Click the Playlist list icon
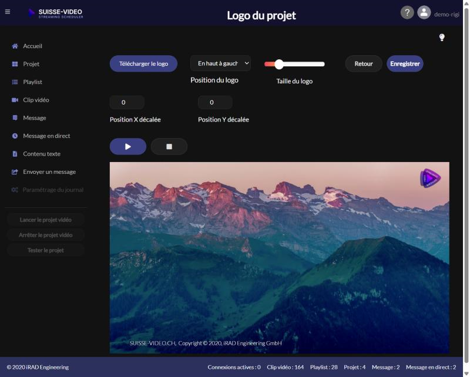Image resolution: width=470 pixels, height=377 pixels. click(15, 82)
